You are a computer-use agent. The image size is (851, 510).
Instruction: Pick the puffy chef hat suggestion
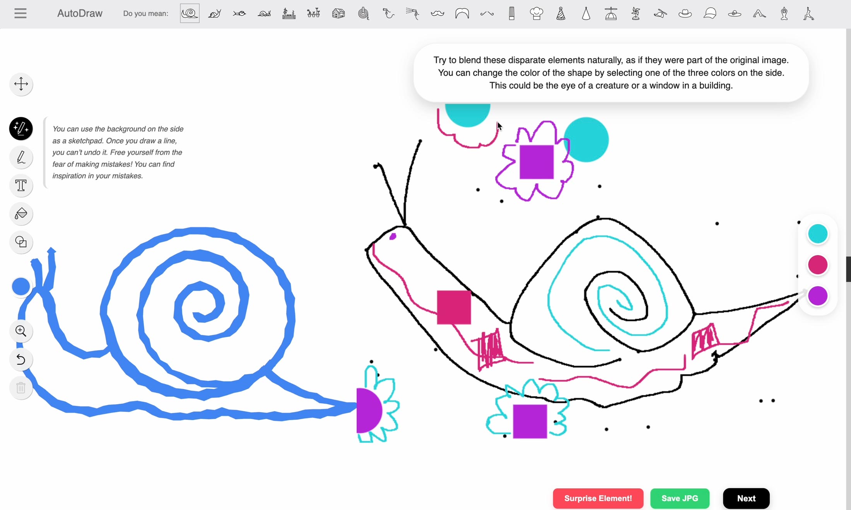537,14
